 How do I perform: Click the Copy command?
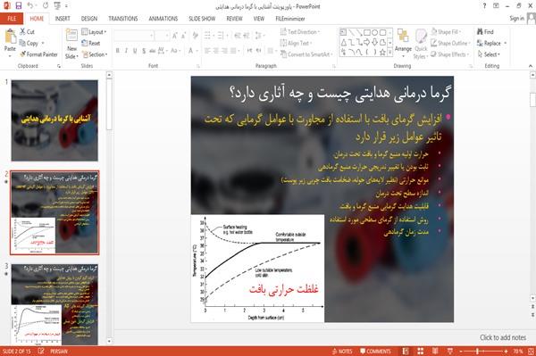point(29,43)
